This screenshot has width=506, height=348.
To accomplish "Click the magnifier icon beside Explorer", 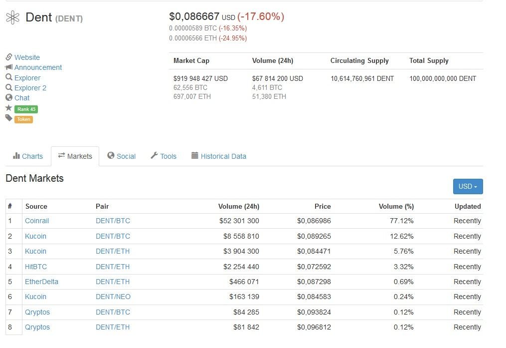I will pos(8,77).
